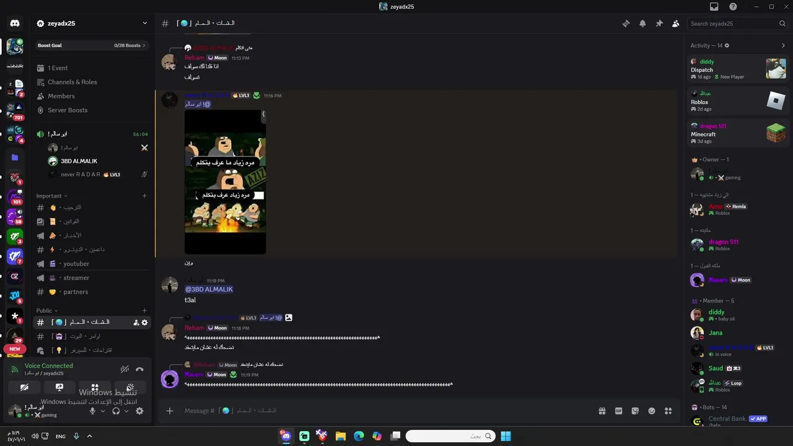Open the Inbox icon in title bar
This screenshot has height=446, width=793.
[x=714, y=7]
